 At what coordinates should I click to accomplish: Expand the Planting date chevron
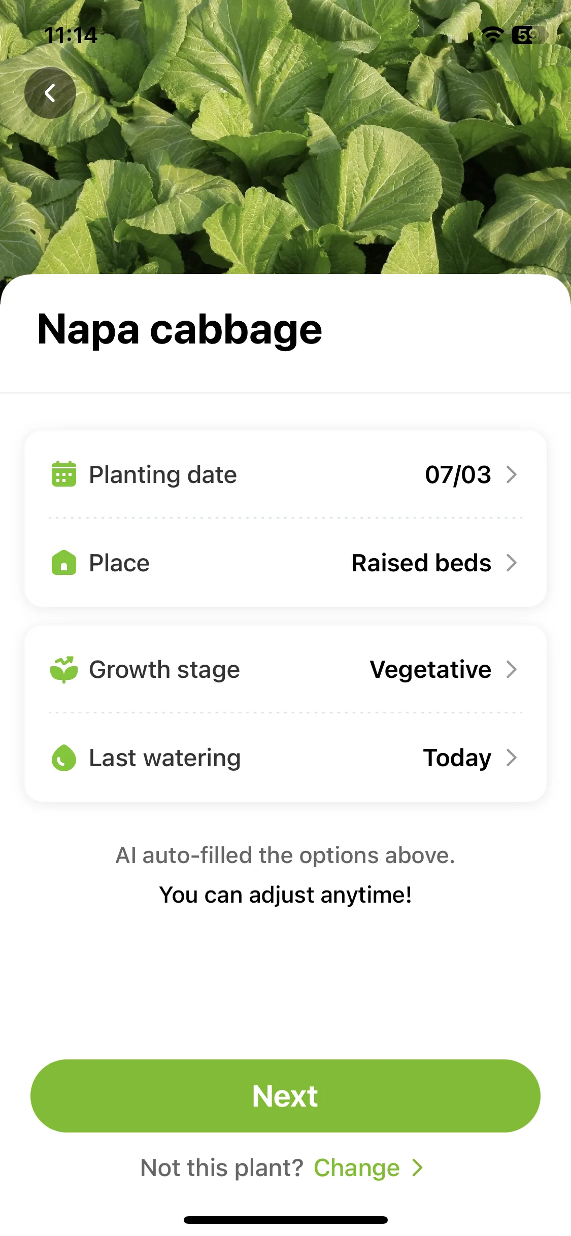512,474
